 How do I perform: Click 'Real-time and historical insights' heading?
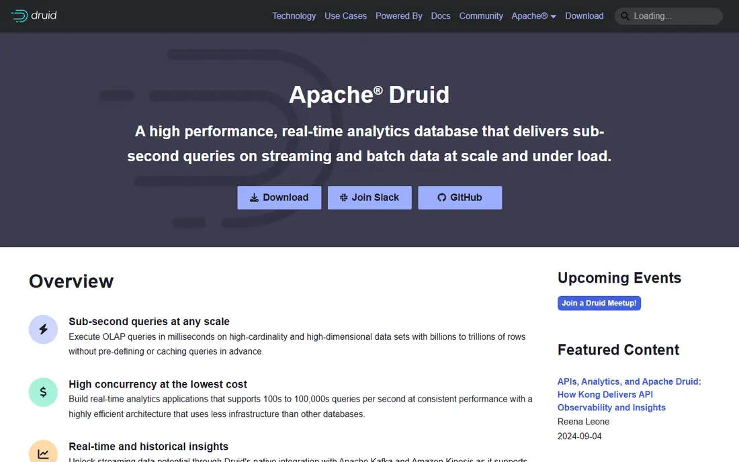[148, 447]
